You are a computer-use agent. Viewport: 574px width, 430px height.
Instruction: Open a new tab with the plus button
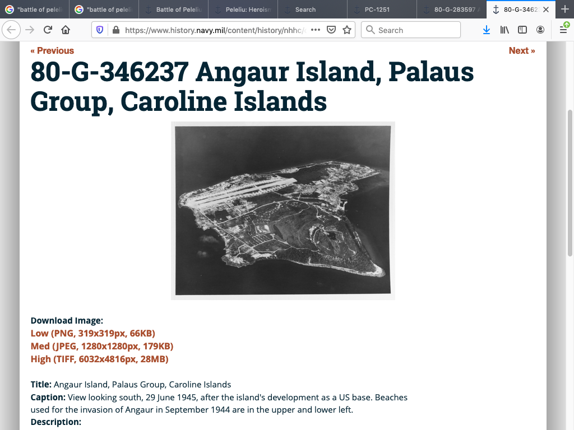tap(564, 10)
